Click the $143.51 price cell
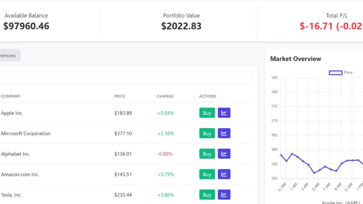Screen dimensions: 363x204 (x=123, y=174)
